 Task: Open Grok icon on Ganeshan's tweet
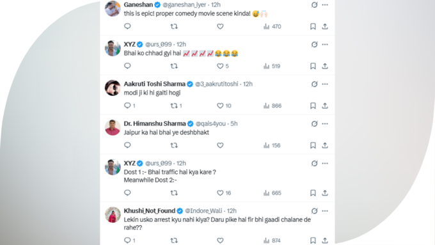314,4
